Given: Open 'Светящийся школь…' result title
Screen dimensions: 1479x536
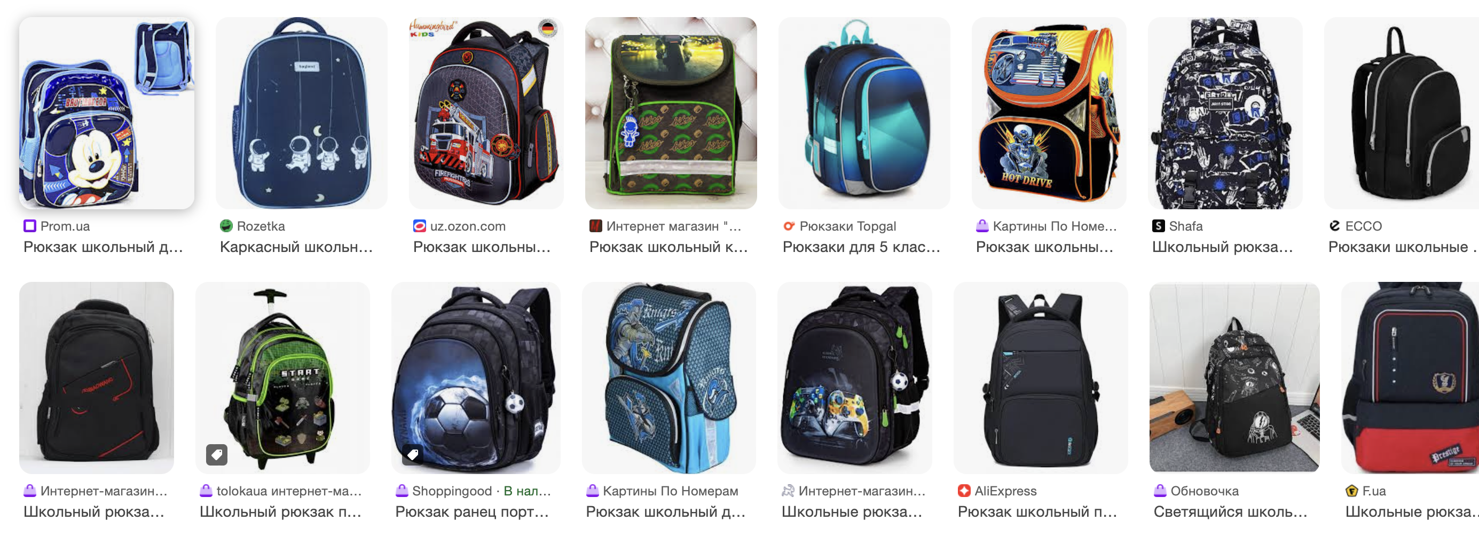Looking at the screenshot, I should 1230,511.
